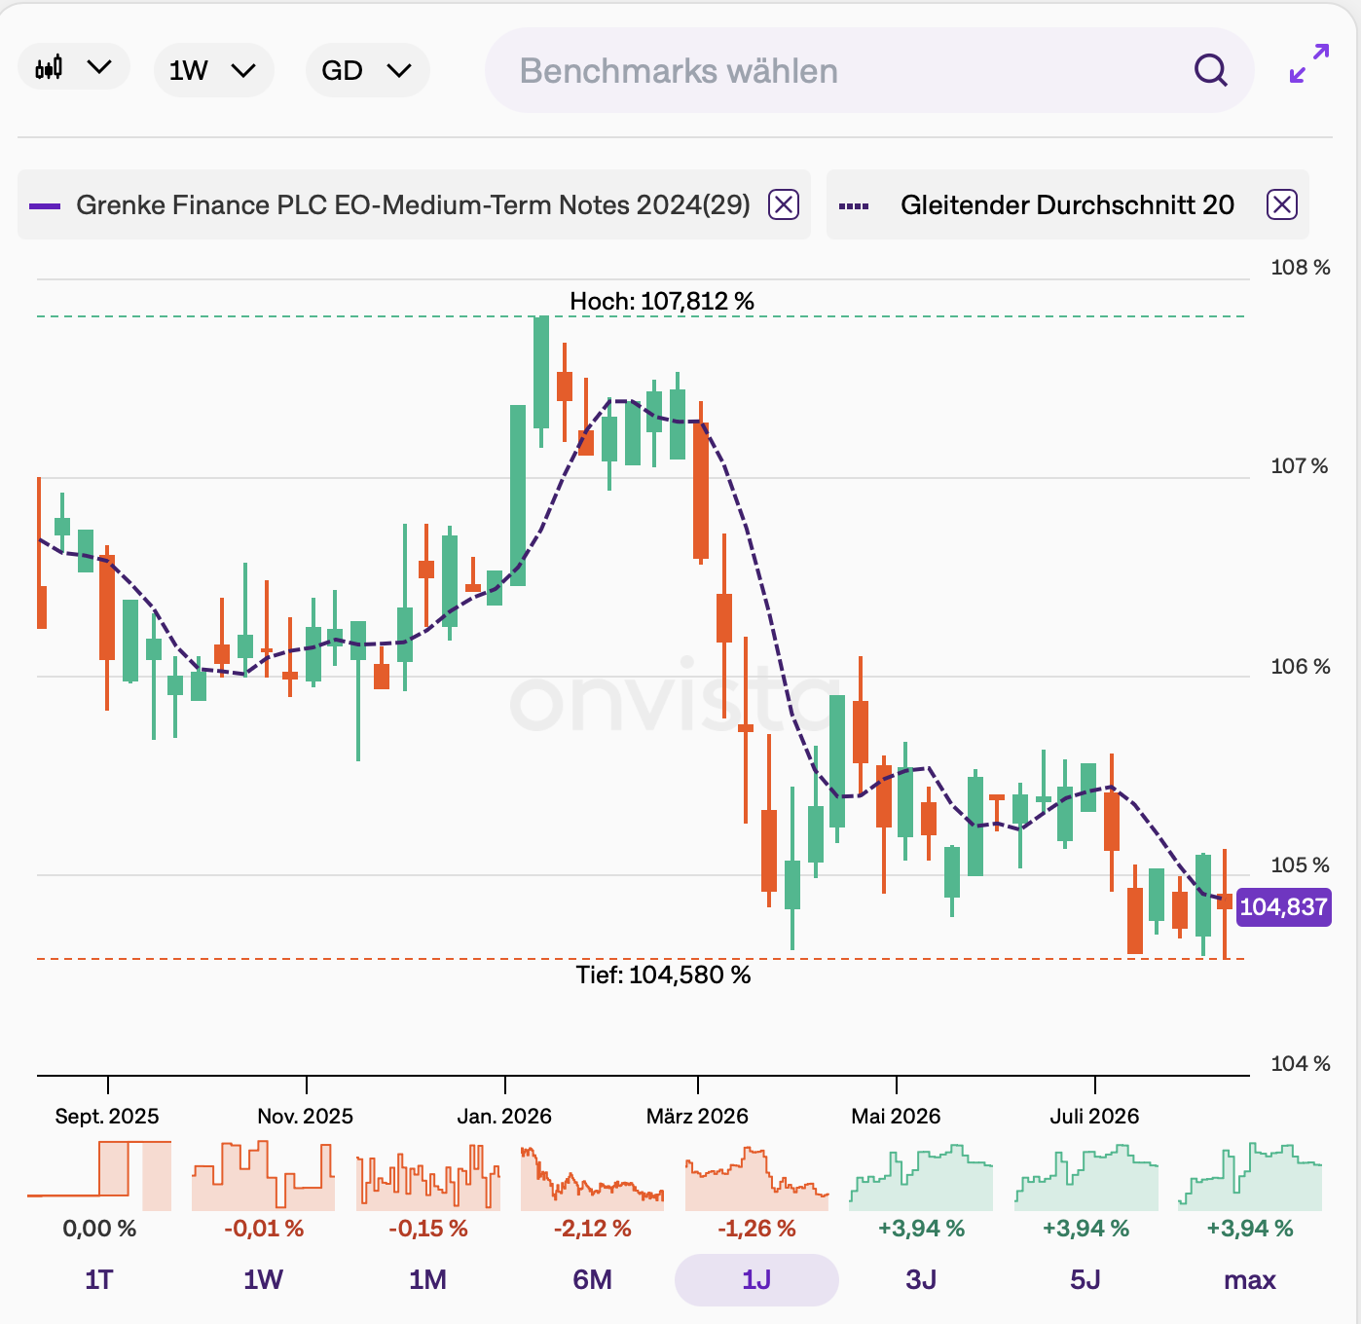Click the 1M mini chart thumbnail
The height and width of the screenshot is (1324, 1361).
(x=428, y=1176)
